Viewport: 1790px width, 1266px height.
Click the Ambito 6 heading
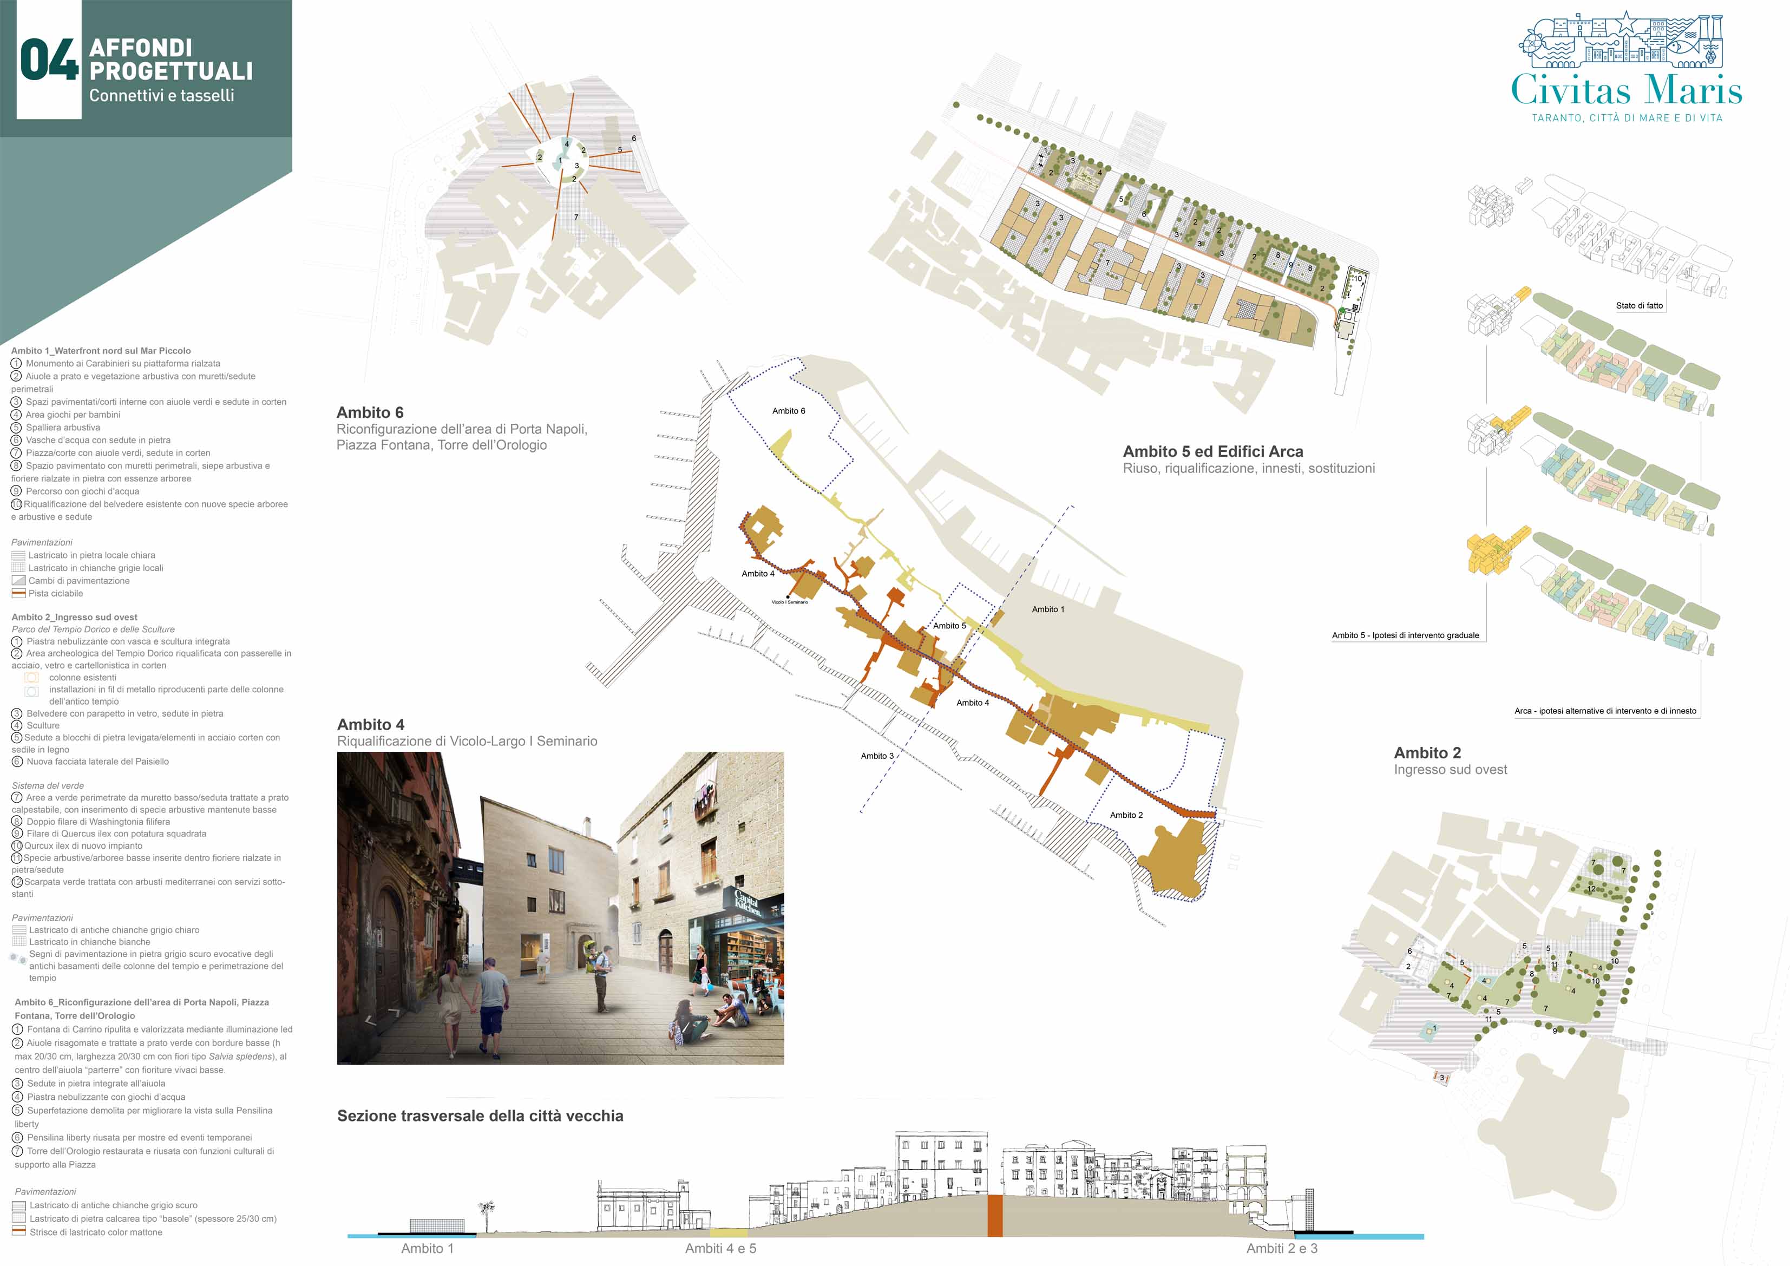pyautogui.click(x=370, y=412)
